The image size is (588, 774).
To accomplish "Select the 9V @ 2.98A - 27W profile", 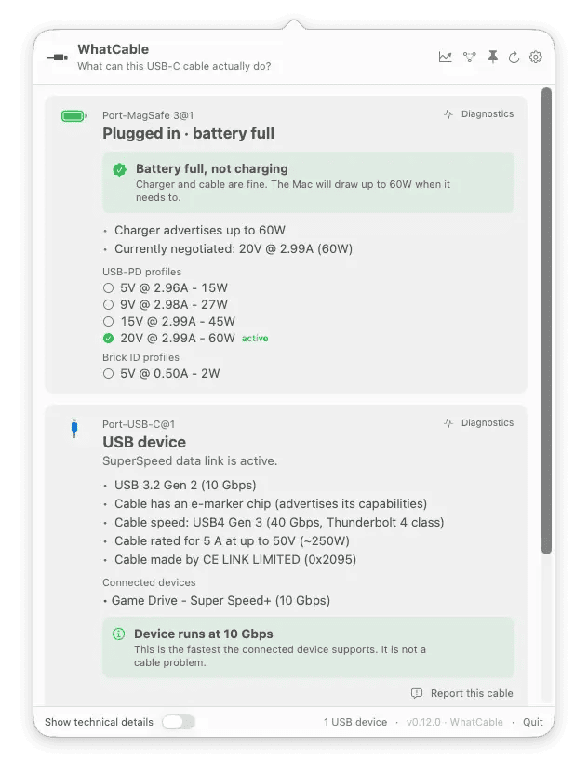I will click(166, 304).
